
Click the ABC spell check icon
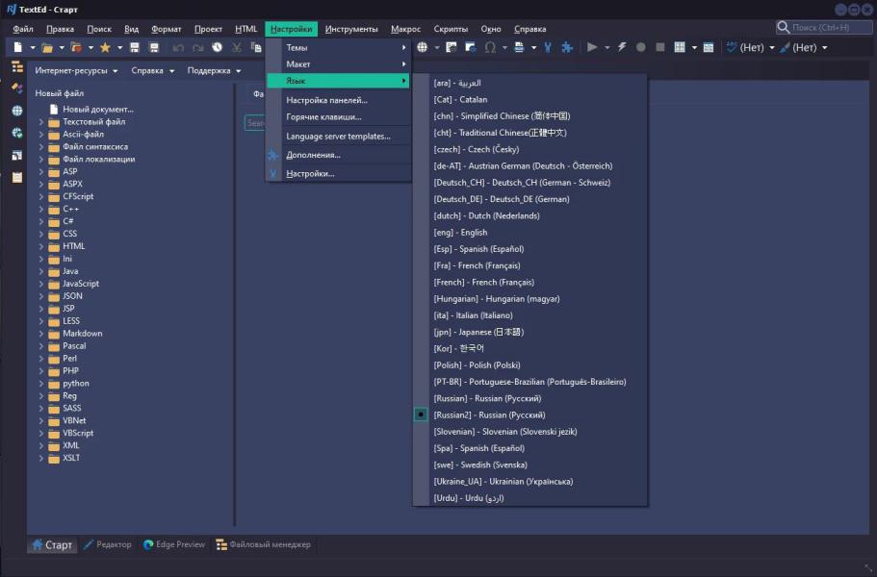[732, 47]
